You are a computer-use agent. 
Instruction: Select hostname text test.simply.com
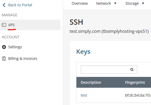pos(85,31)
